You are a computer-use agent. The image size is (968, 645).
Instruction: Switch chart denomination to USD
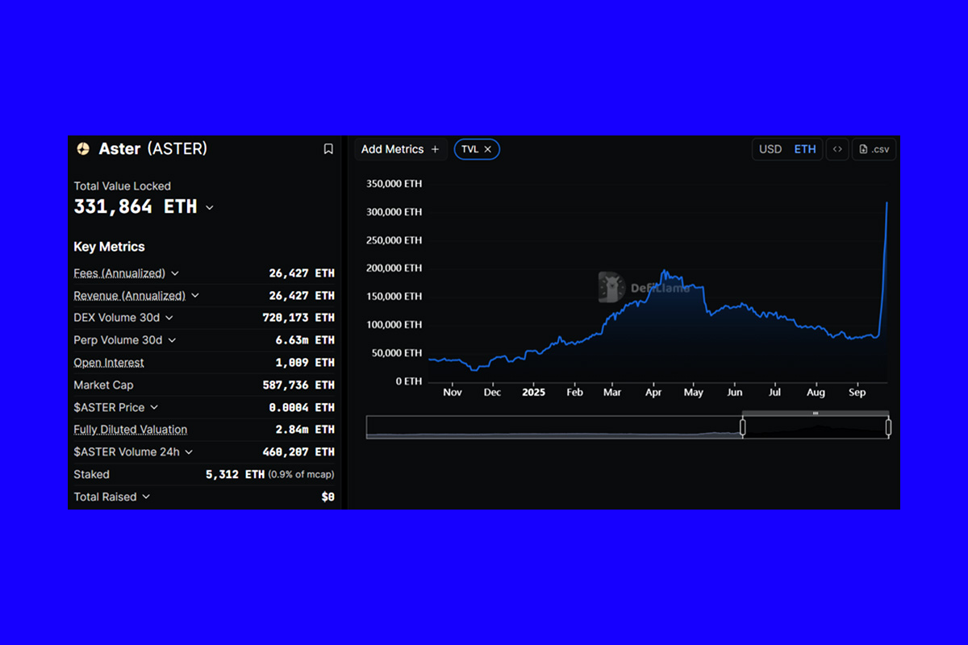click(x=770, y=149)
